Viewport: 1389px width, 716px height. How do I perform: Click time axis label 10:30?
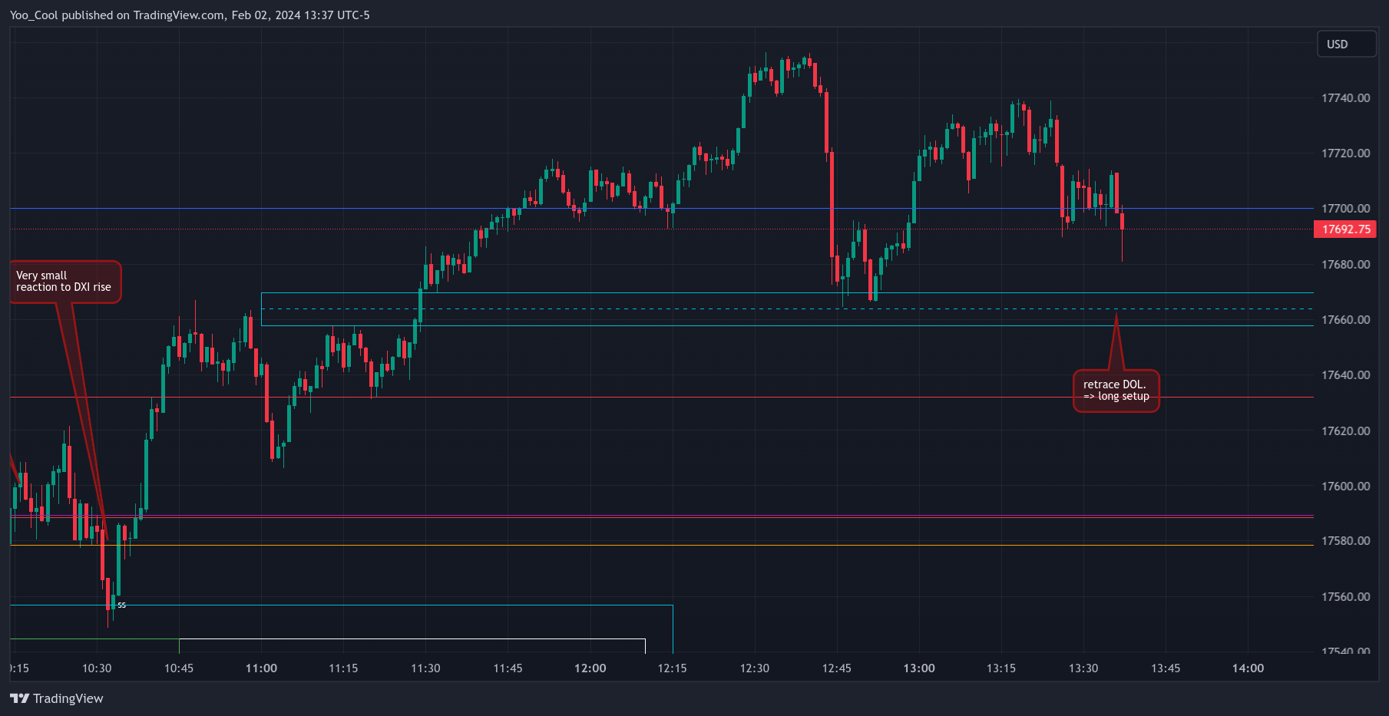tap(97, 668)
